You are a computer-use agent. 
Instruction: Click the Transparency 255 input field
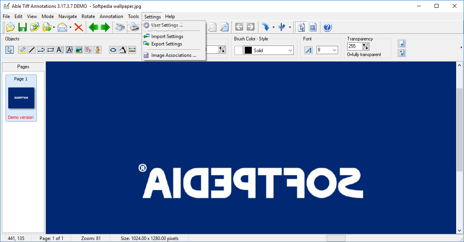pos(355,46)
